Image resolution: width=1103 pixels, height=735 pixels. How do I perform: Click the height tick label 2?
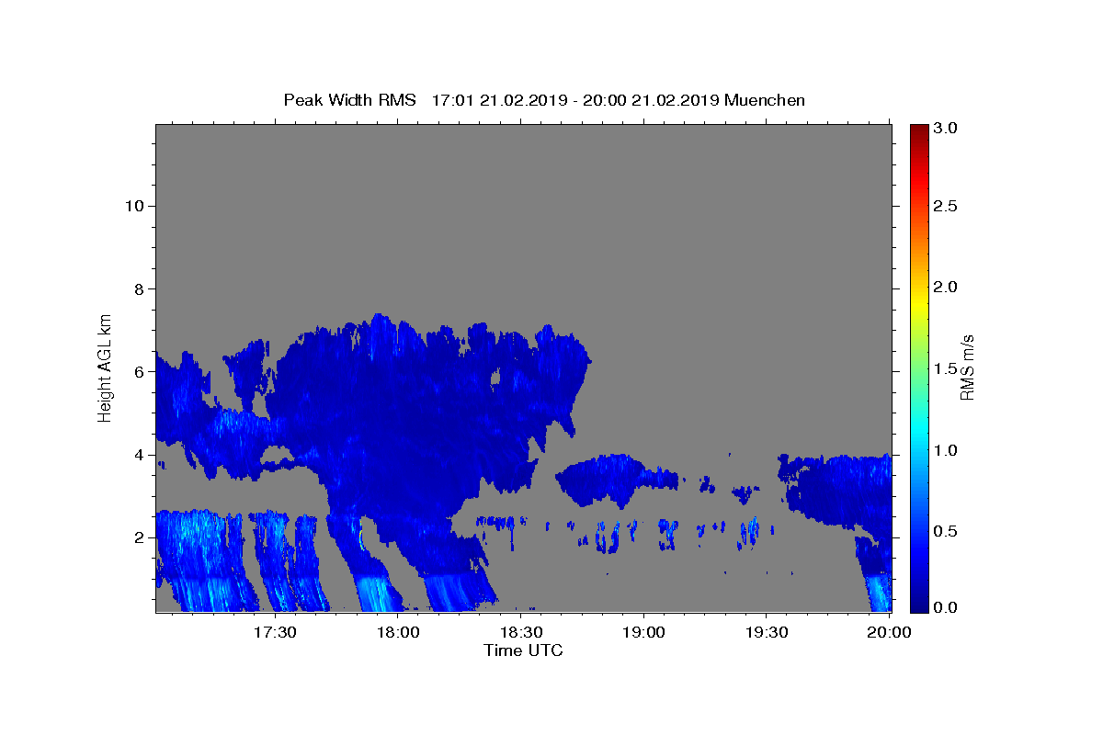point(139,537)
